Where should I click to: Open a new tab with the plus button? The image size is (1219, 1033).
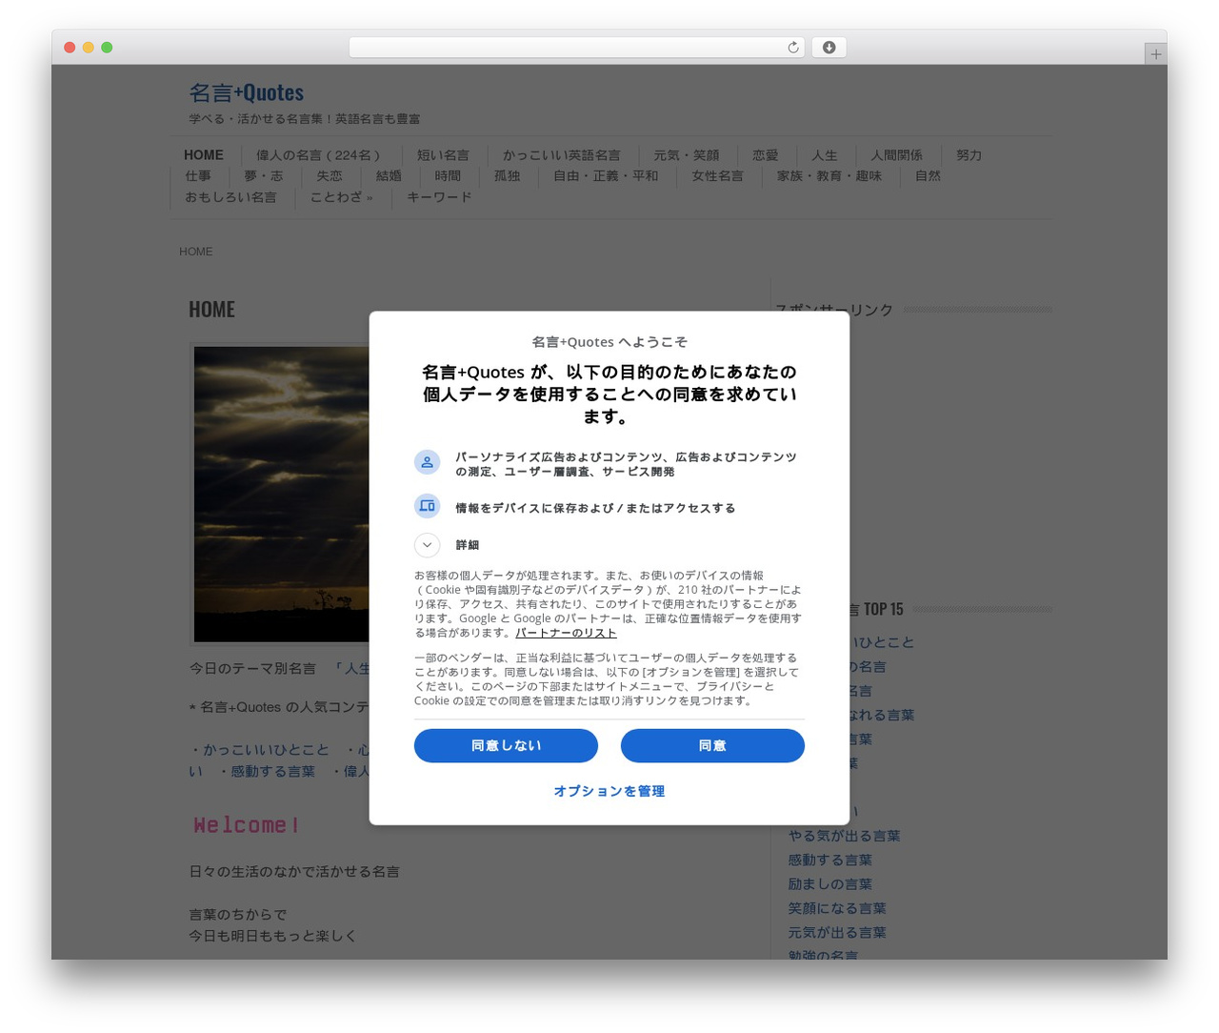[x=1155, y=54]
